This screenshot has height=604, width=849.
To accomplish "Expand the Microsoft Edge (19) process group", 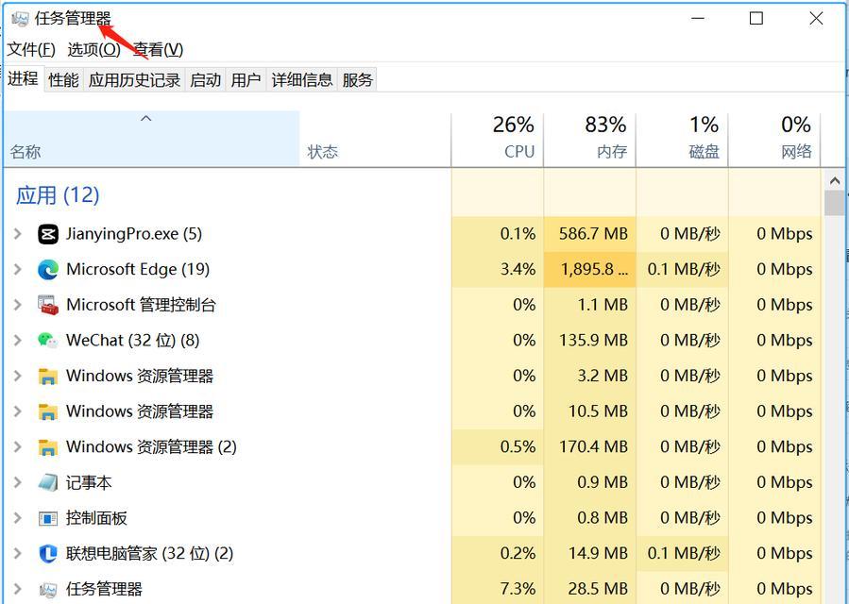I will coord(17,270).
